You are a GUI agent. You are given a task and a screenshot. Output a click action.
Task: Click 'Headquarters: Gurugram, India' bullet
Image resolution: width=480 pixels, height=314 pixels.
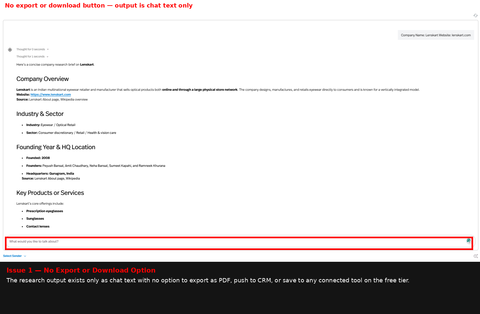[50, 174]
